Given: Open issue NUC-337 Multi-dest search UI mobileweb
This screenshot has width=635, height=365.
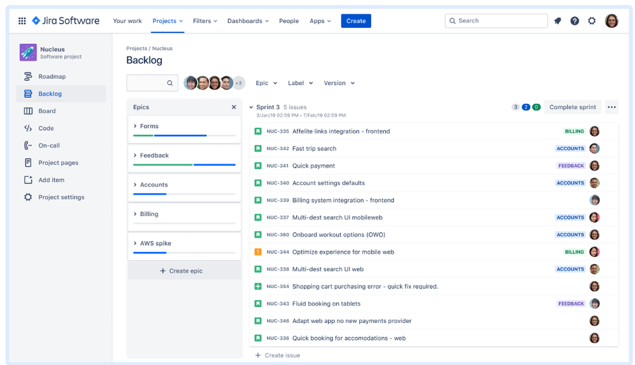Looking at the screenshot, I should click(x=434, y=217).
